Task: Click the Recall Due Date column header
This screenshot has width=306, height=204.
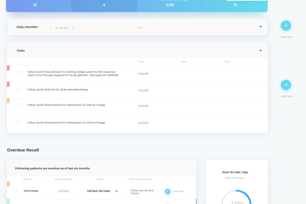Action: 63,179
